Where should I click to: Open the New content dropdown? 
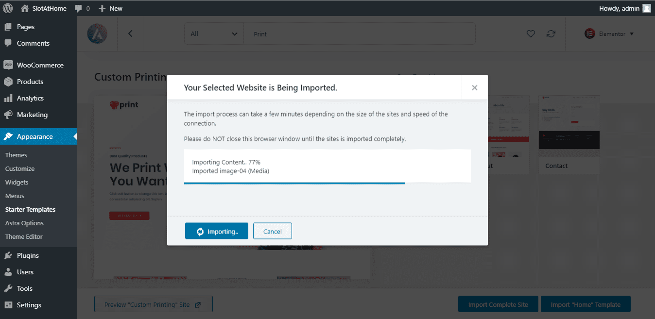111,8
